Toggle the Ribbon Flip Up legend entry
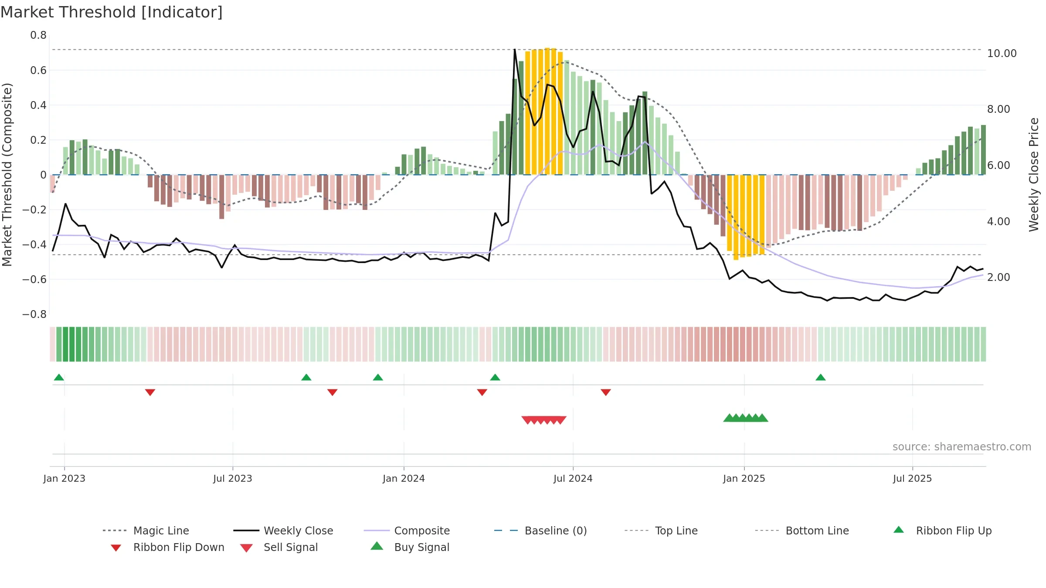The image size is (1046, 588). [942, 531]
